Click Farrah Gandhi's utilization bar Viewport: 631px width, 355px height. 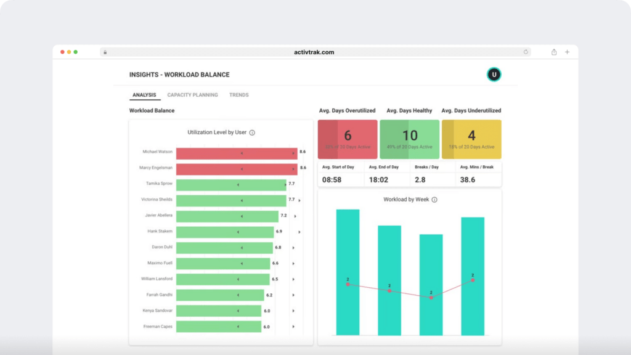pos(220,295)
